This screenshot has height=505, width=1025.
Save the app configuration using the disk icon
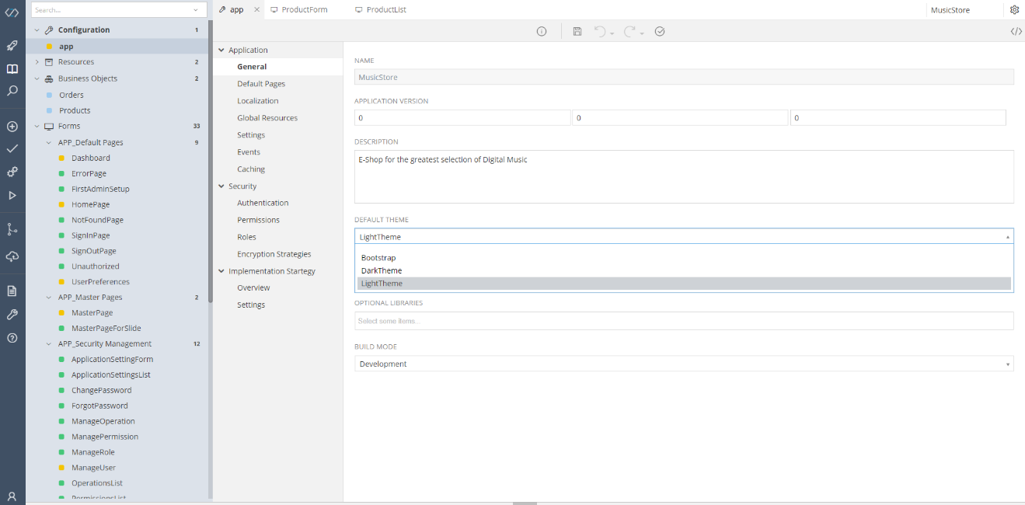tap(576, 31)
